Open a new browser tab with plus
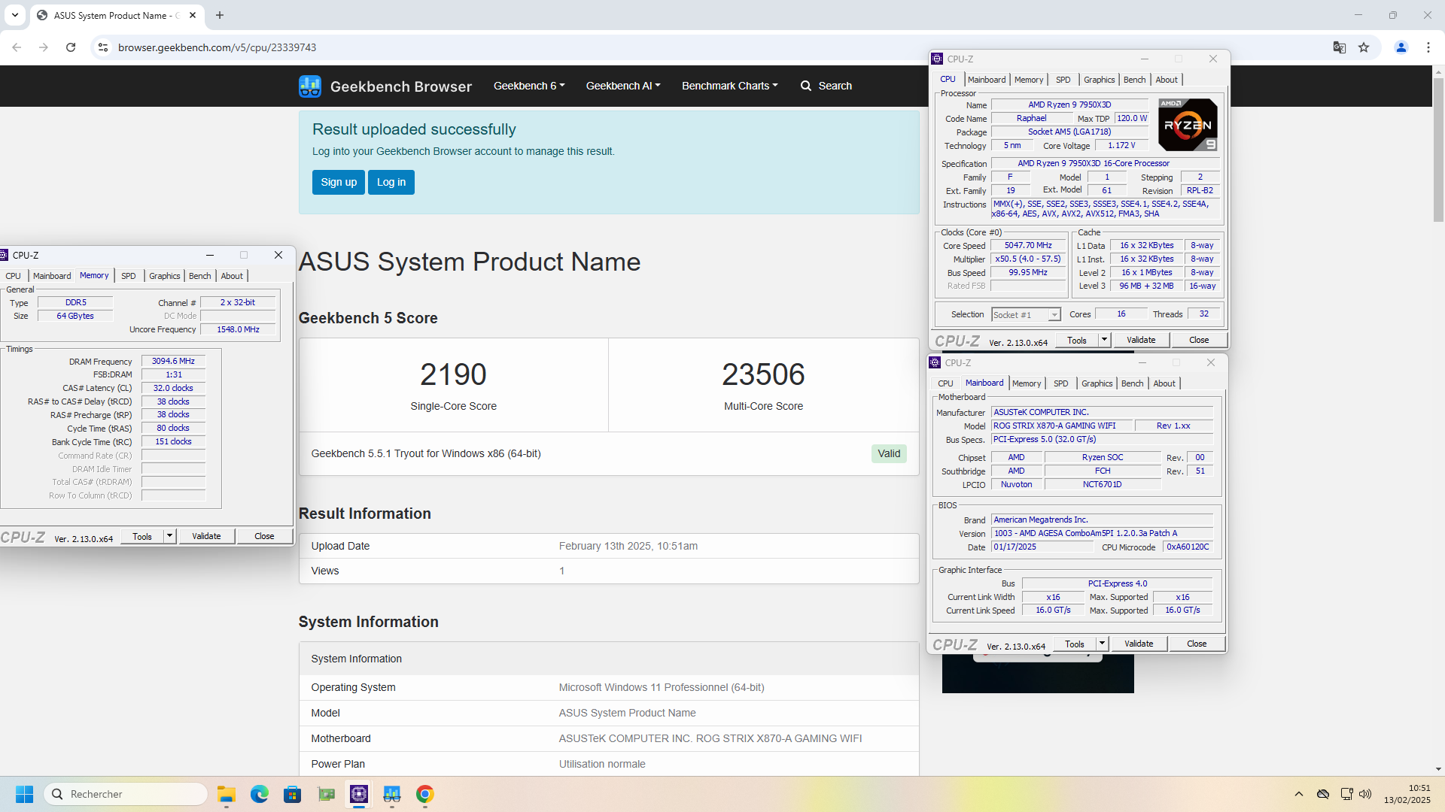This screenshot has width=1445, height=812. 220,15
